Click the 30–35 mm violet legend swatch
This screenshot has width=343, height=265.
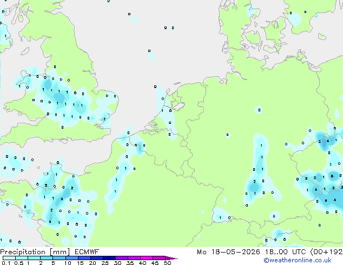coord(122,258)
